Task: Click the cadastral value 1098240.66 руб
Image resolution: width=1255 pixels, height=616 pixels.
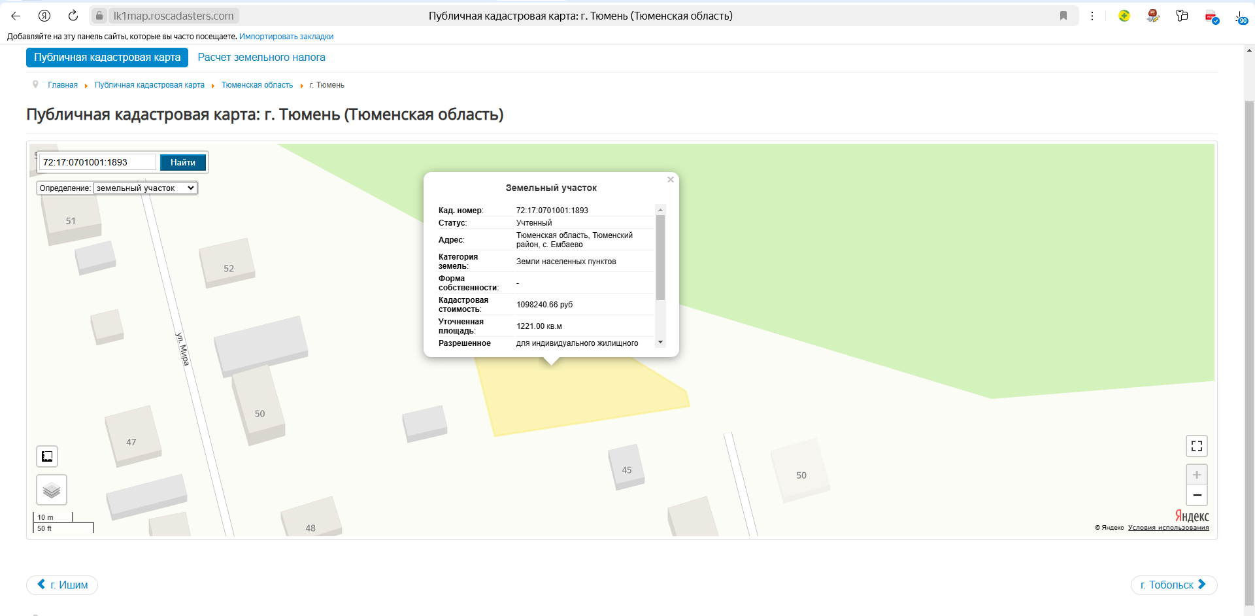Action: point(544,305)
